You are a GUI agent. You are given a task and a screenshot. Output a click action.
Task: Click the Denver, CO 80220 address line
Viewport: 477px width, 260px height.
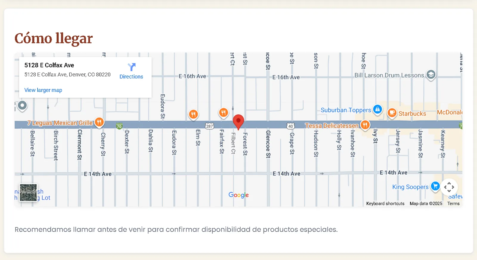67,75
